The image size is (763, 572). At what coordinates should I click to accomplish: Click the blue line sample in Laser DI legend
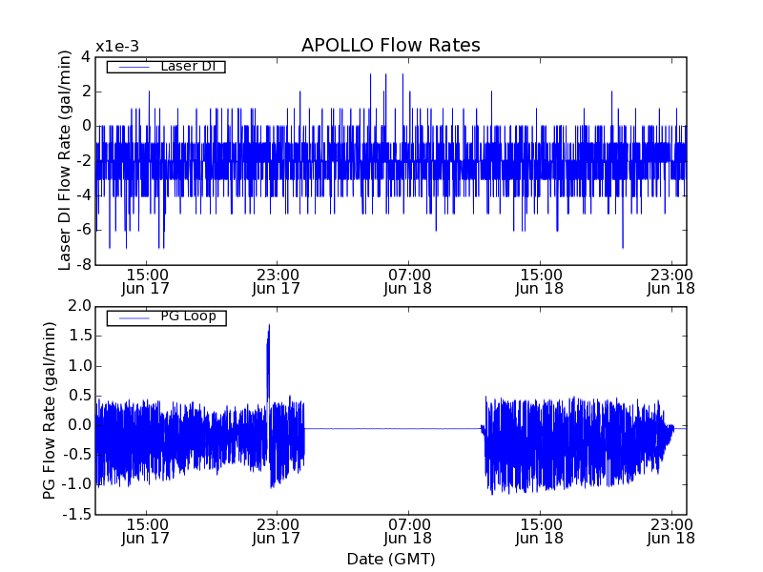tap(133, 67)
